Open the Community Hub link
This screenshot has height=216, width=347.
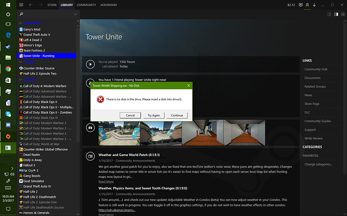tap(316, 69)
